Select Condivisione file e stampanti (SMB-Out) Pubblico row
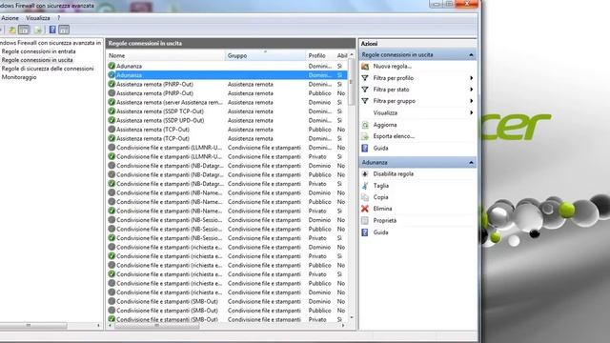This screenshot has height=343, width=610. [227, 311]
